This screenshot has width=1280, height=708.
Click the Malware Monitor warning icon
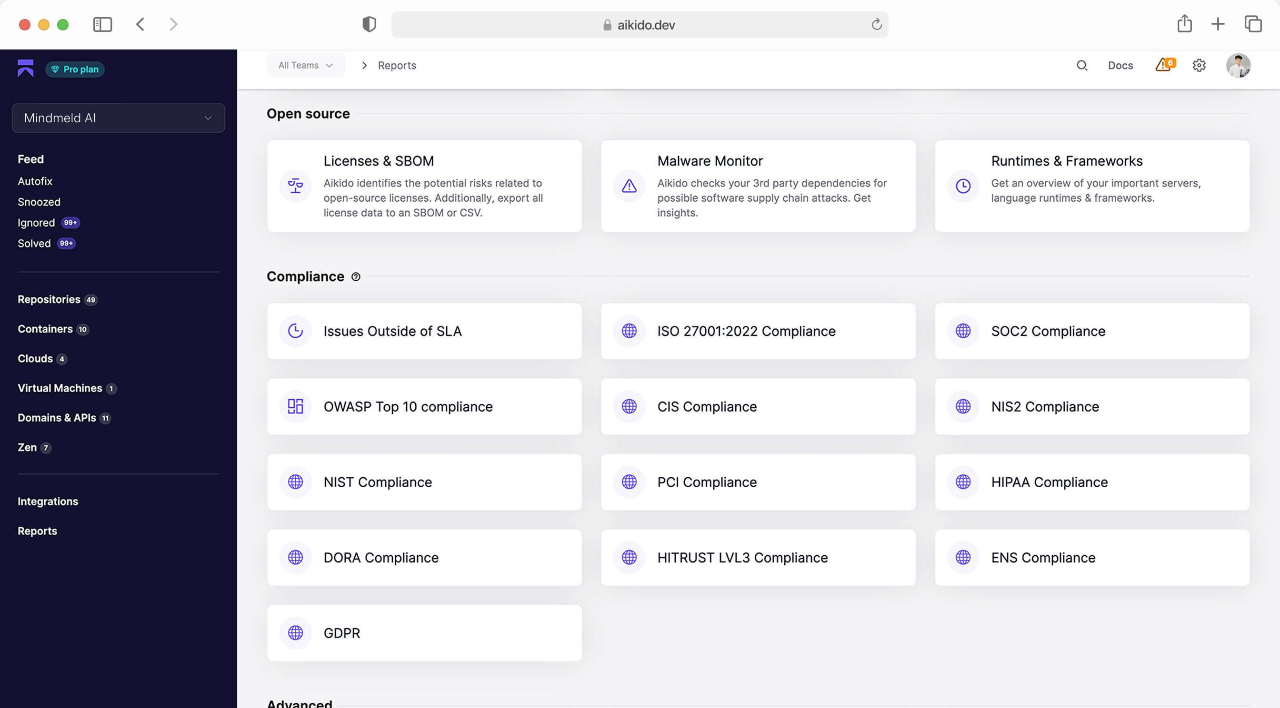pos(630,186)
